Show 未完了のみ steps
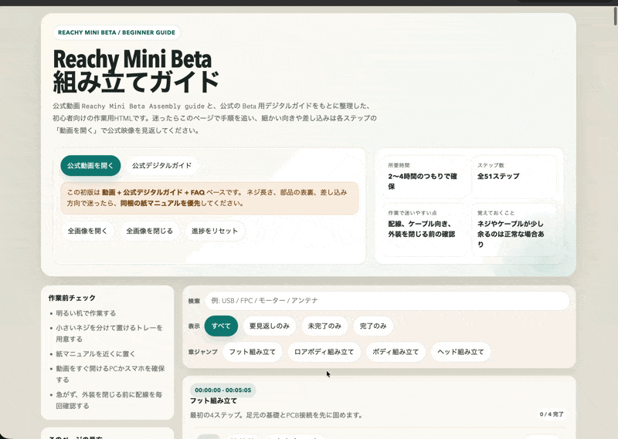Screen dimensions: 618x439 click(x=324, y=326)
